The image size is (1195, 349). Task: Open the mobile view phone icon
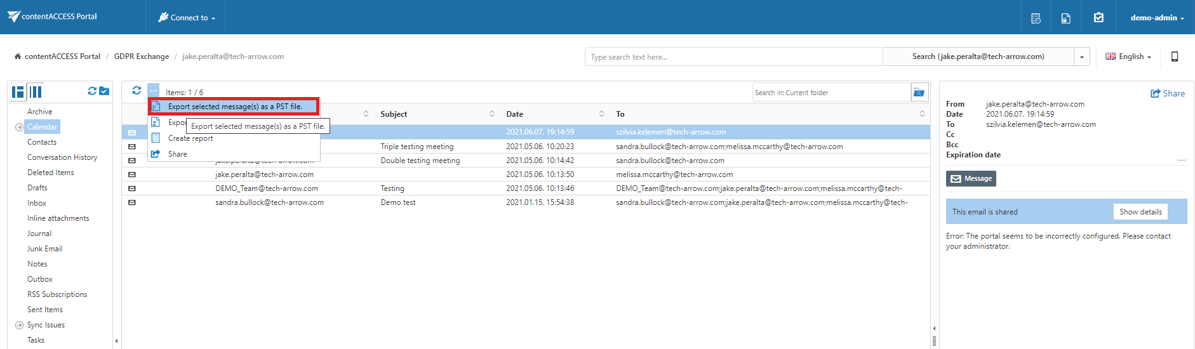[1174, 56]
